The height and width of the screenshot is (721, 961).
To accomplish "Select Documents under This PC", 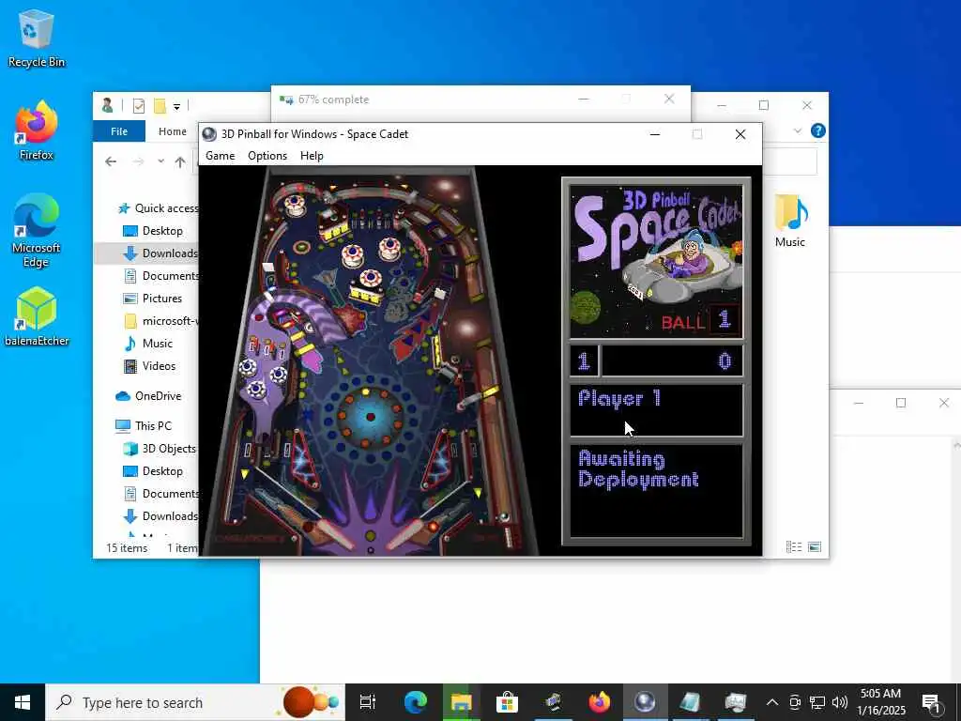I will tap(160, 494).
